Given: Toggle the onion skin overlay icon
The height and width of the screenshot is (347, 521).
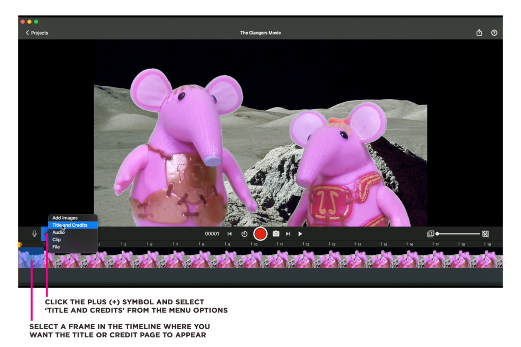Looking at the screenshot, I should click(x=430, y=234).
